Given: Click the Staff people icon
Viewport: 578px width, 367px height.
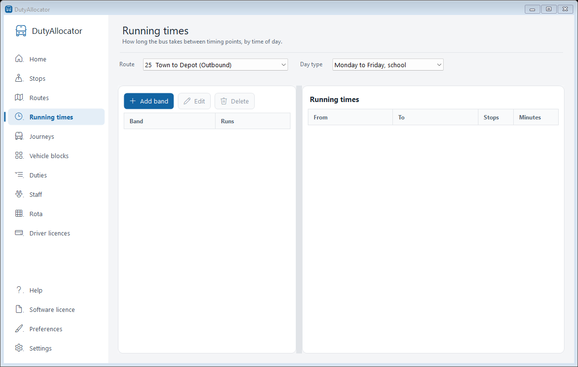Looking at the screenshot, I should pyautogui.click(x=19, y=194).
